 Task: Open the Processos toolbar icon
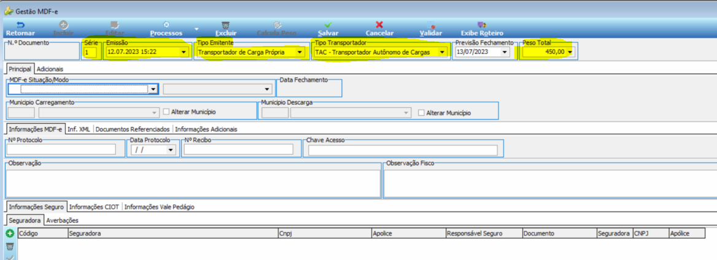(x=166, y=25)
